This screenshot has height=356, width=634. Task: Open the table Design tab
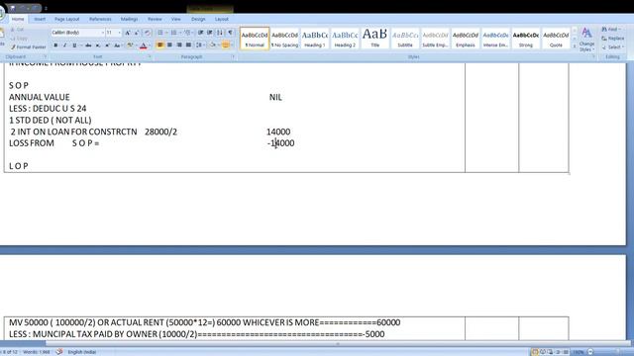tap(198, 19)
